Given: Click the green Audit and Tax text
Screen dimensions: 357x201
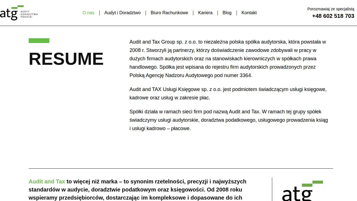Looking at the screenshot, I should point(47,181).
